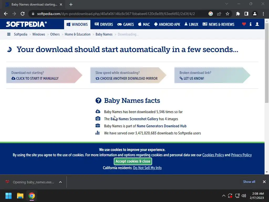Image resolution: width=269 pixels, height=202 pixels.
Task: Open the network icon in system tray
Action: 237,196
